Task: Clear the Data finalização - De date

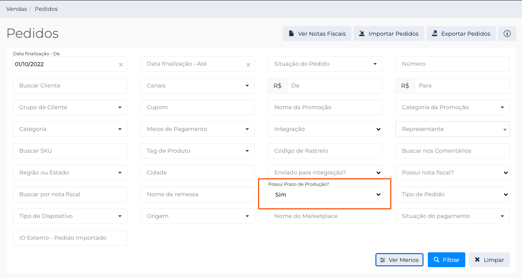Action: pyautogui.click(x=121, y=65)
